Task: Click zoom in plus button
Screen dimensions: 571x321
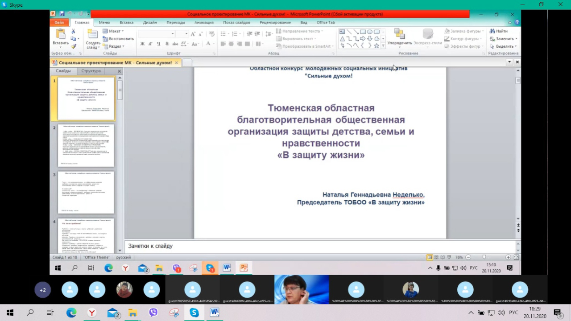Action: 508,257
